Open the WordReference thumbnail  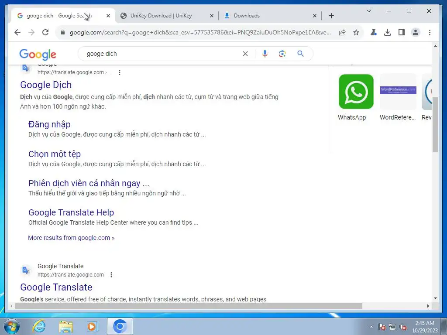click(398, 92)
